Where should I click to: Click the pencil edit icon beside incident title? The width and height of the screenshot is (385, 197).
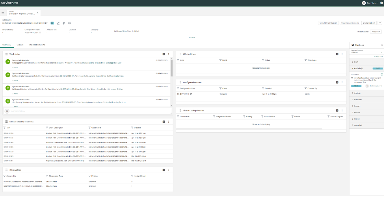(x=58, y=23)
